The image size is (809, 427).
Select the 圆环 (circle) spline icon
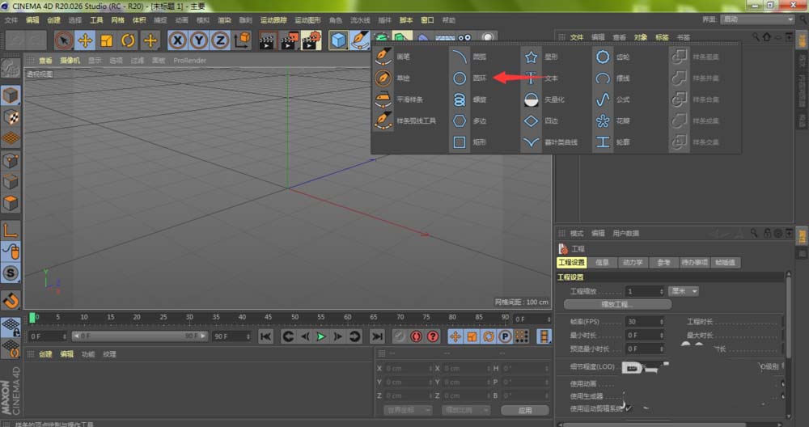[459, 78]
